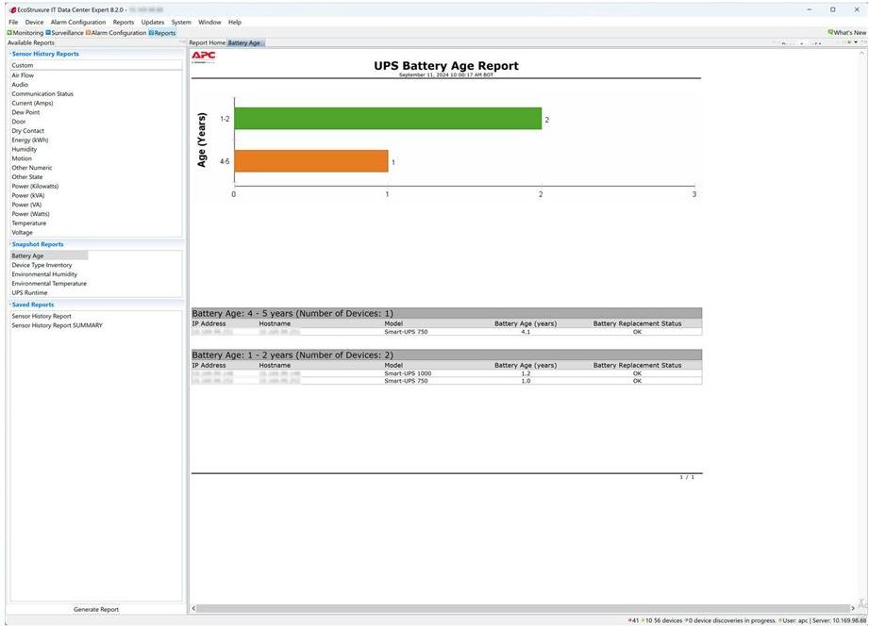Screen dimensions: 869x626
Task: Open Sensor History Report SUMMARY saved report
Action: tap(57, 325)
